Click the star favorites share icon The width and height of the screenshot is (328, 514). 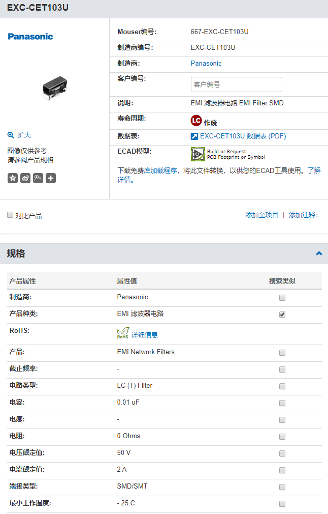tap(13, 178)
